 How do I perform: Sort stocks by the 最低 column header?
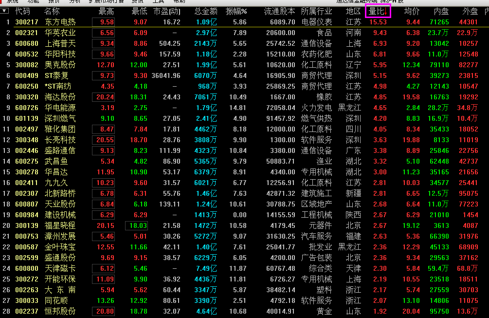coord(140,12)
